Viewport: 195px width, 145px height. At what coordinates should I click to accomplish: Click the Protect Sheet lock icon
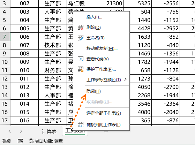click(x=81, y=69)
